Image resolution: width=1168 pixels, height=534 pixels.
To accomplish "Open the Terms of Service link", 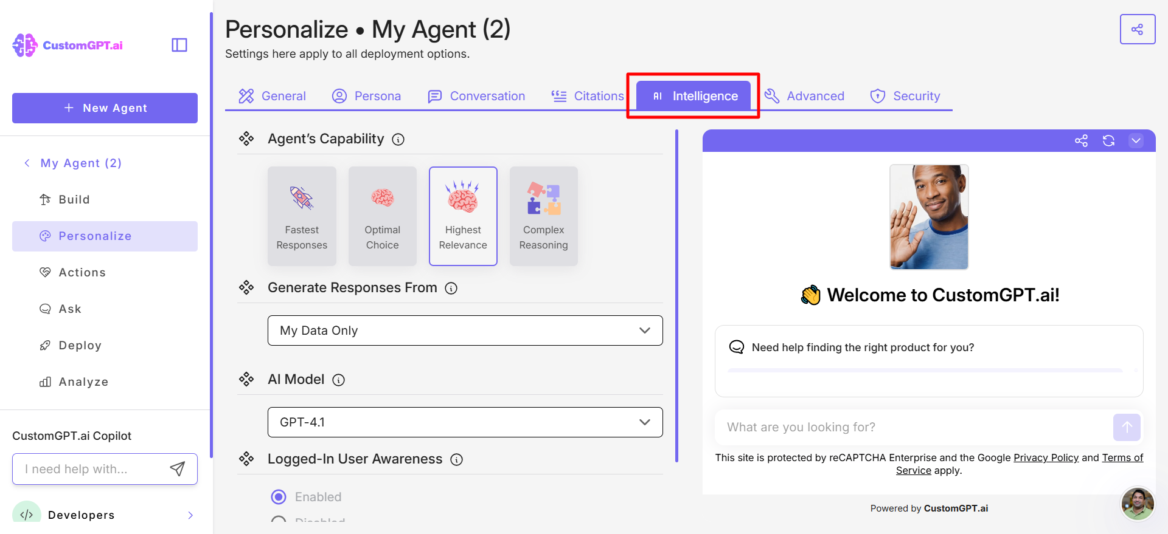I will click(x=1122, y=457).
